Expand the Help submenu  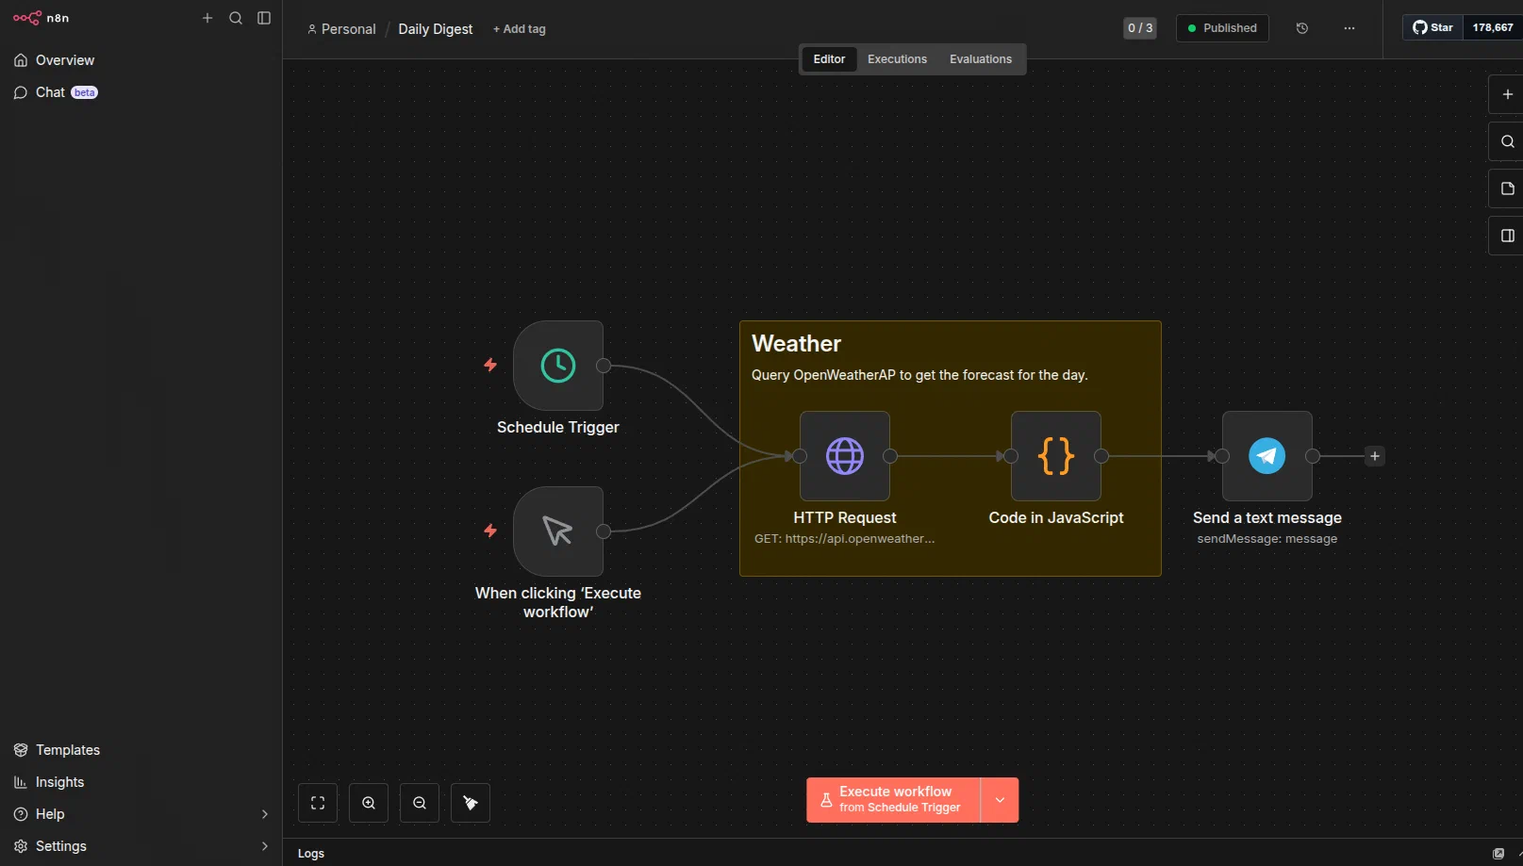point(264,814)
